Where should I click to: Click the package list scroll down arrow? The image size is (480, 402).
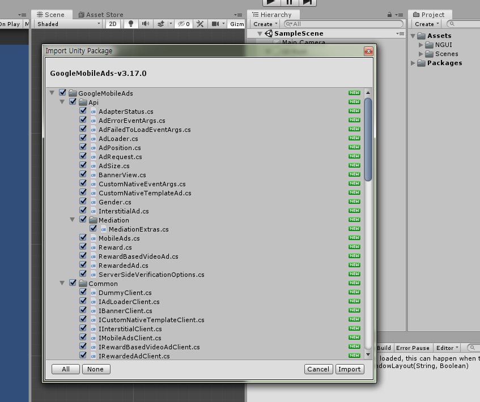[x=368, y=354]
